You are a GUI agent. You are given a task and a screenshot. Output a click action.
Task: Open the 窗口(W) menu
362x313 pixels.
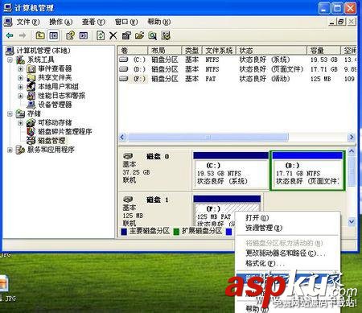126,22
